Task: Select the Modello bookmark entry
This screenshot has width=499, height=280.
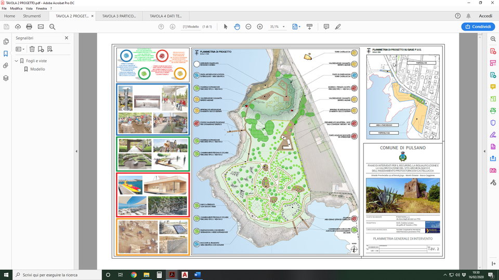Action: [x=37, y=69]
